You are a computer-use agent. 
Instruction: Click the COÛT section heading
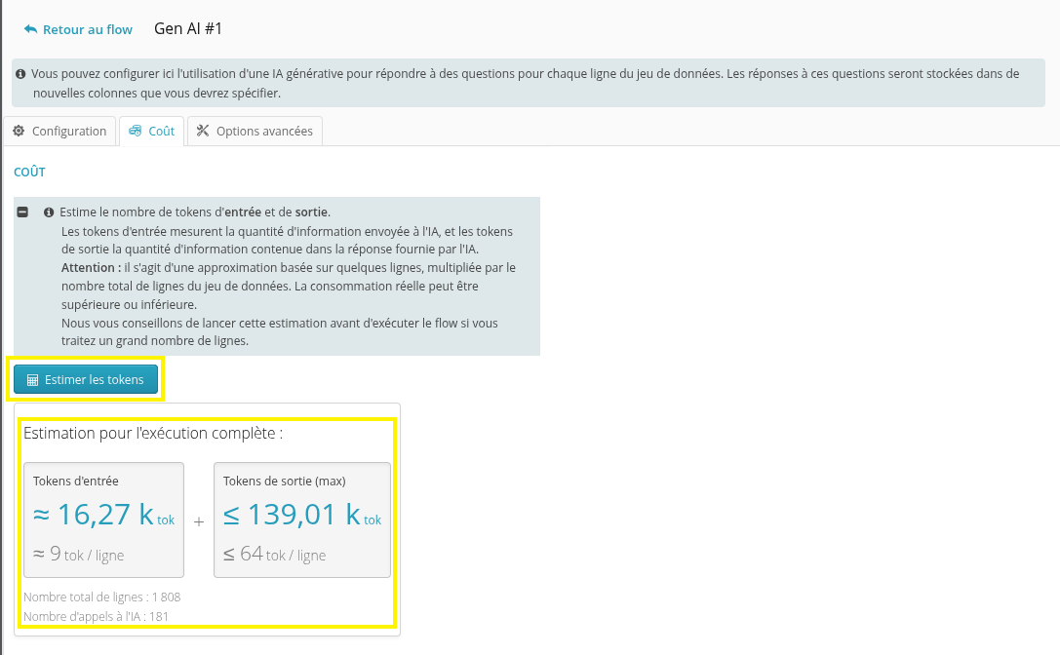pos(30,172)
